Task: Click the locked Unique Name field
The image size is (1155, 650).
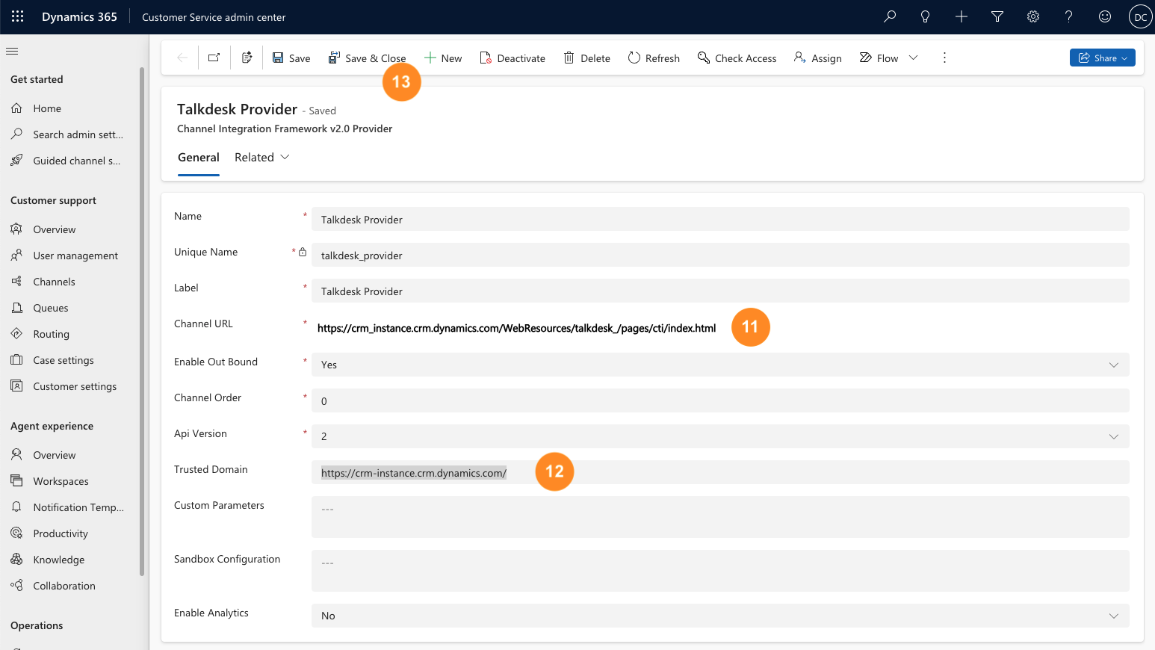Action: click(x=720, y=255)
